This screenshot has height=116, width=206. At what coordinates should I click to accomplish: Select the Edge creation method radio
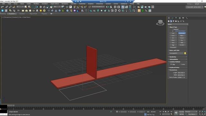[171, 64]
